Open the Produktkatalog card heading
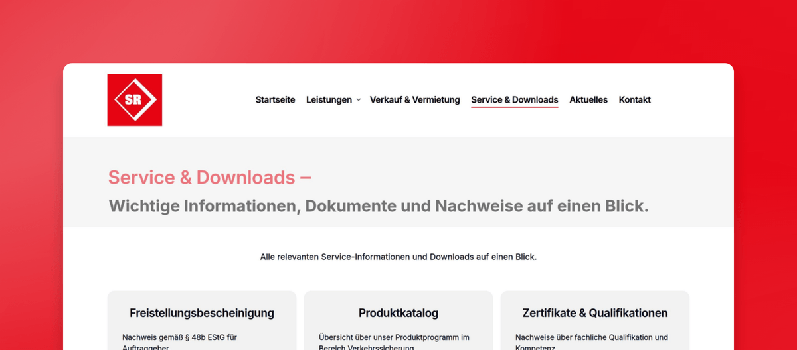Viewport: 797px width, 350px height. [398, 313]
